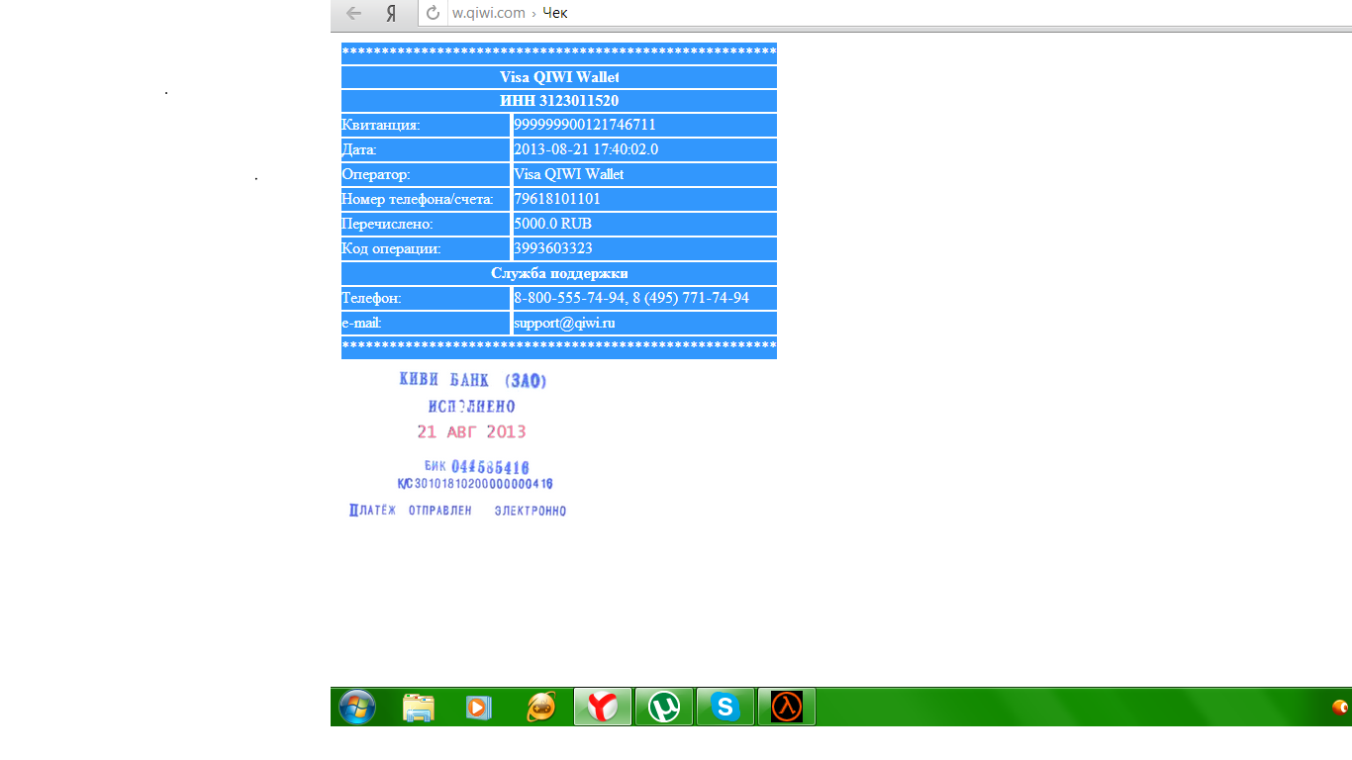Click the Дата label
The image size is (1352, 760).
point(359,149)
